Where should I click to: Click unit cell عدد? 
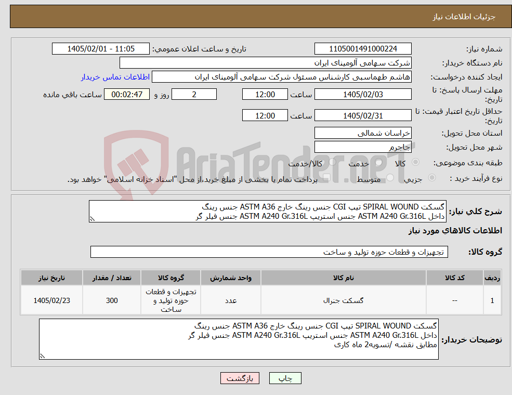pos(231,300)
